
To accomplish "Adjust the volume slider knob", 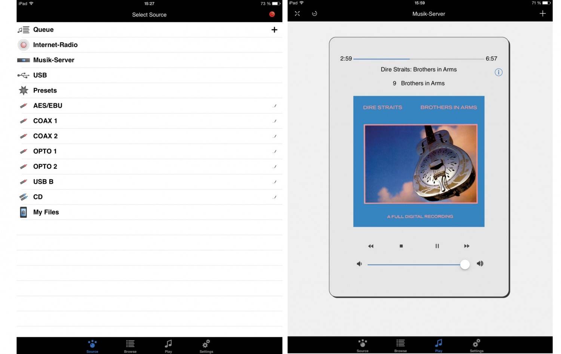I will tap(465, 264).
